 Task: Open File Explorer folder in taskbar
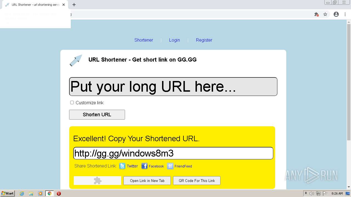click(31, 193)
